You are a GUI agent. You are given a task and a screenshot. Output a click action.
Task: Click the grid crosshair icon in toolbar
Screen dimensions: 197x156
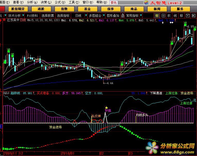click(163, 15)
